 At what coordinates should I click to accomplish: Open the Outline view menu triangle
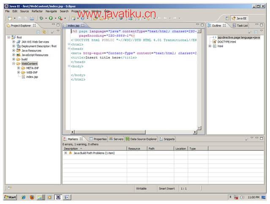[262, 31]
